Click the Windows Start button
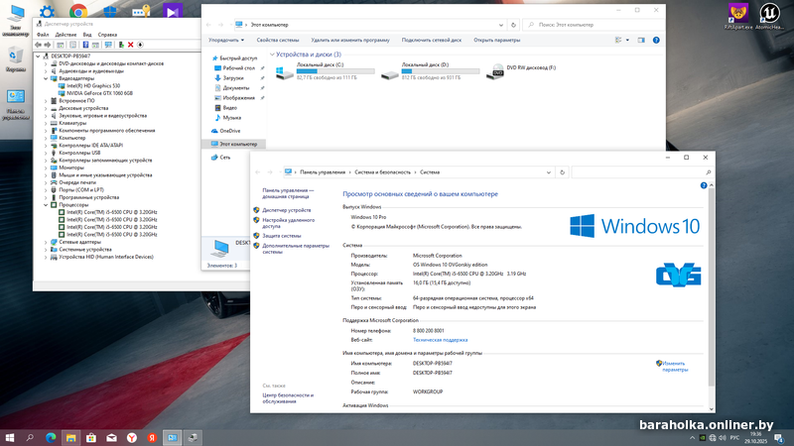 (x=10, y=436)
